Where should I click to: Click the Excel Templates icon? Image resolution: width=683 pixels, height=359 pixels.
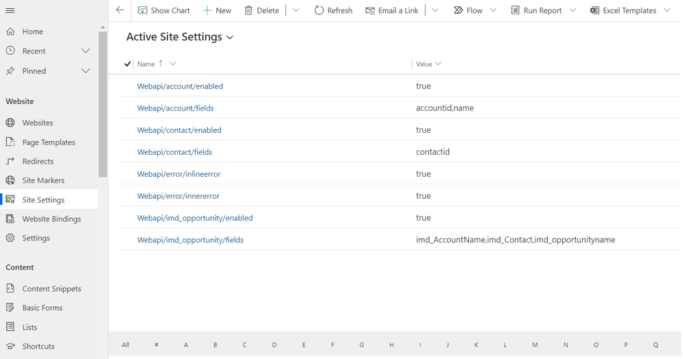[x=594, y=10]
